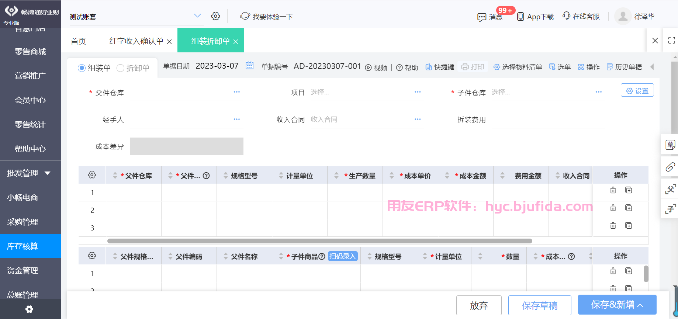Image resolution: width=678 pixels, height=319 pixels.
Task: Open App下载 download
Action: click(x=535, y=17)
